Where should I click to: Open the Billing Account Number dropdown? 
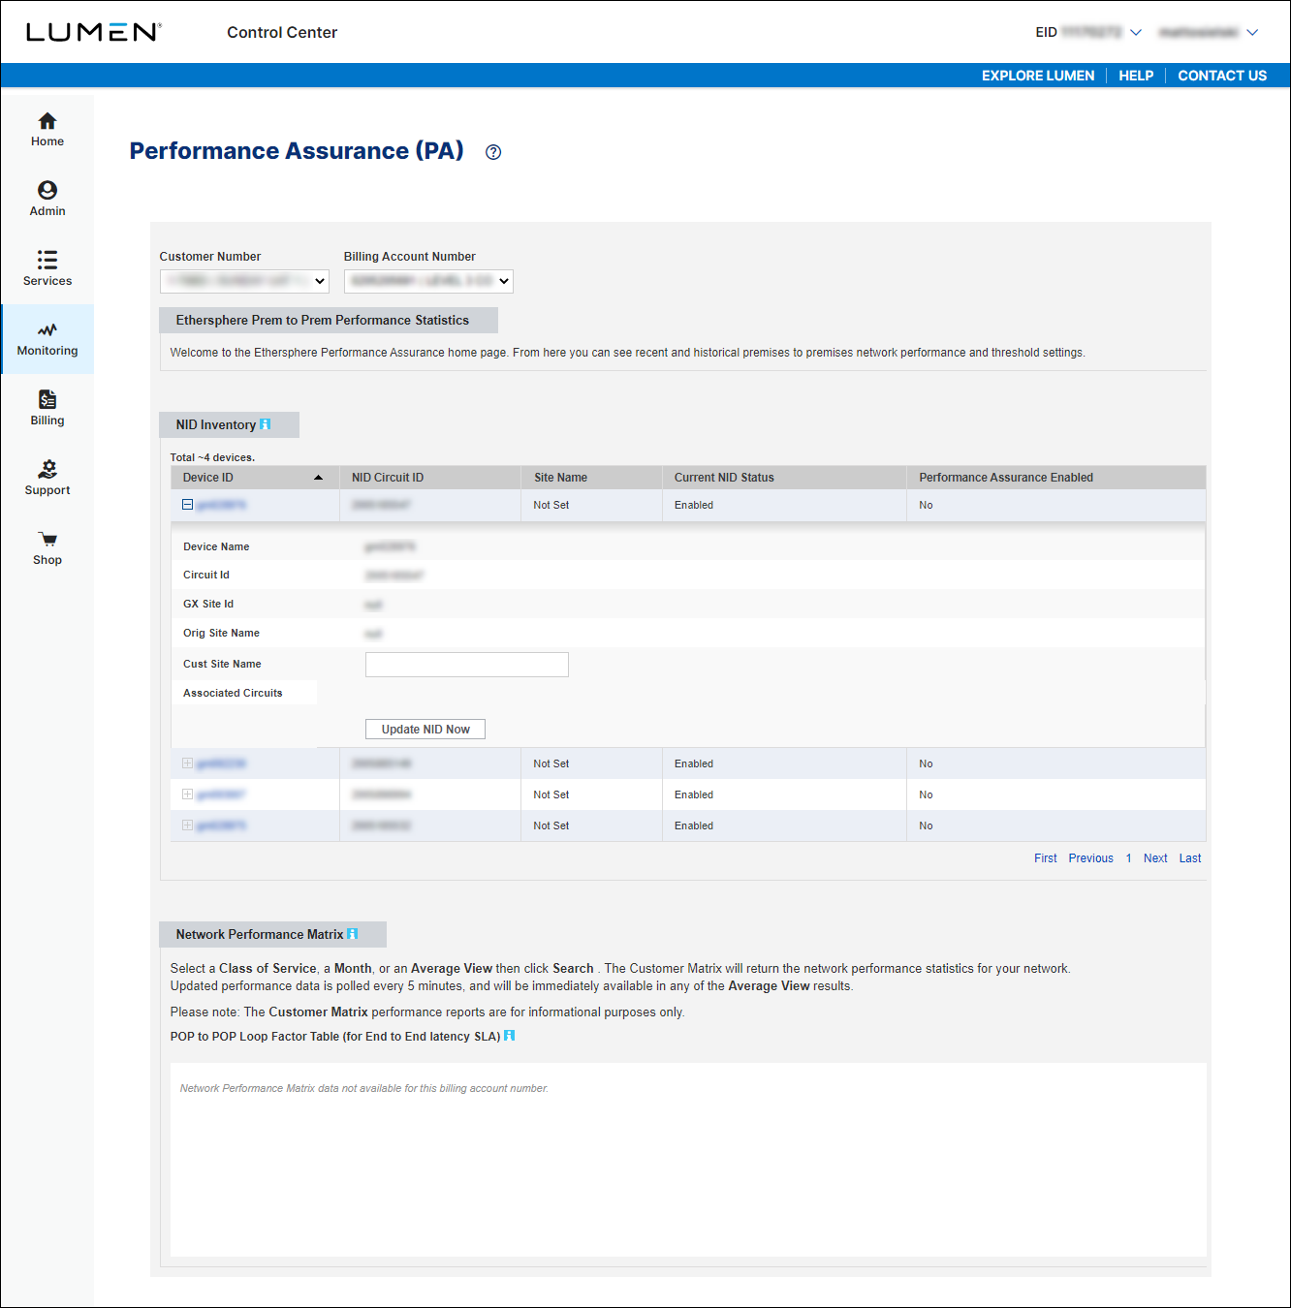click(428, 281)
